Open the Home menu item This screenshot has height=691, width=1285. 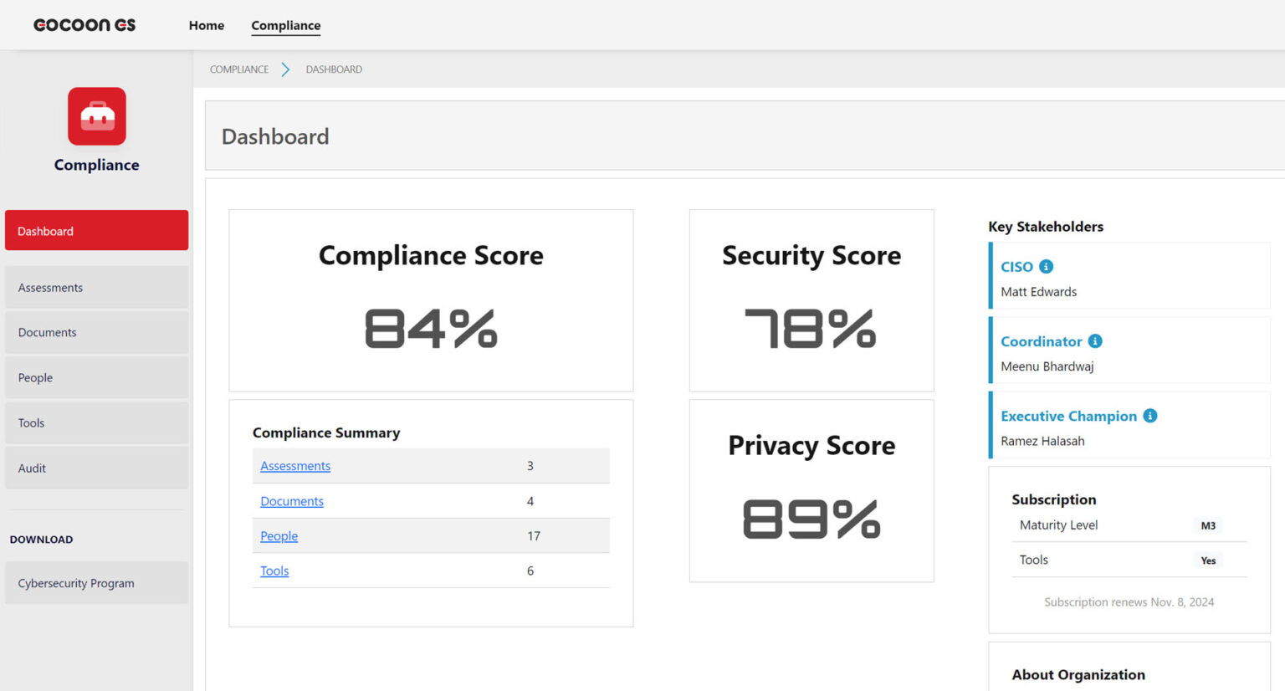tap(207, 25)
